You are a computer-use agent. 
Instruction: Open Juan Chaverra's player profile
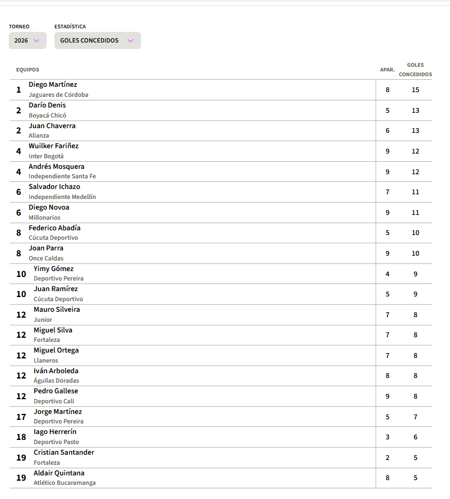coord(52,126)
